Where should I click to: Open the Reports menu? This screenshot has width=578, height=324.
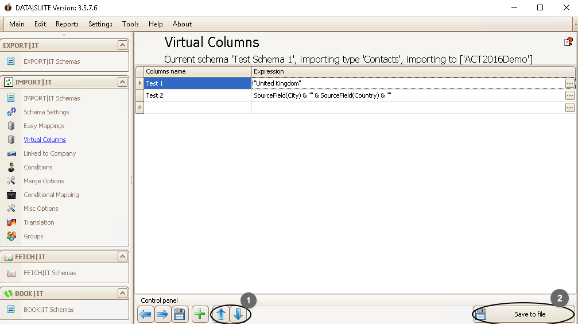[x=67, y=24]
